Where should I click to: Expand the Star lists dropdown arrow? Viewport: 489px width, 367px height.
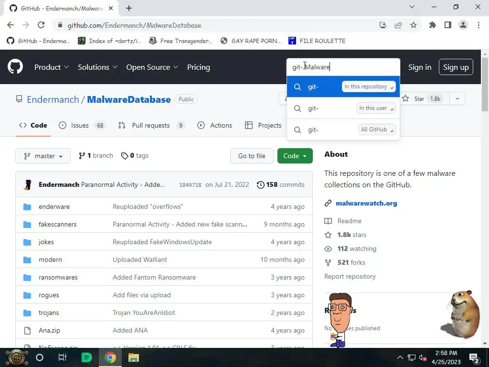point(457,98)
